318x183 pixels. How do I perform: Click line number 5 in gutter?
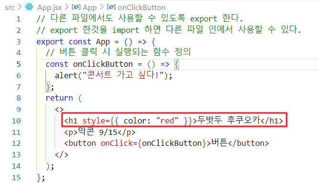[19, 64]
